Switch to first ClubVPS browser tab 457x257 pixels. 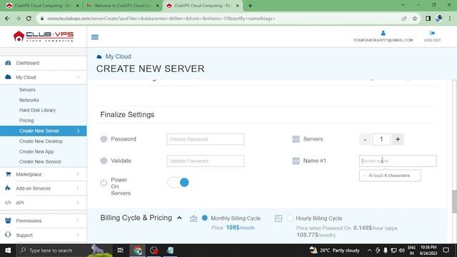(42, 6)
